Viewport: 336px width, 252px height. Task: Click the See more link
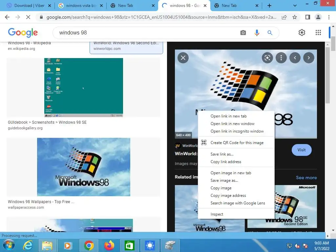pos(306,178)
